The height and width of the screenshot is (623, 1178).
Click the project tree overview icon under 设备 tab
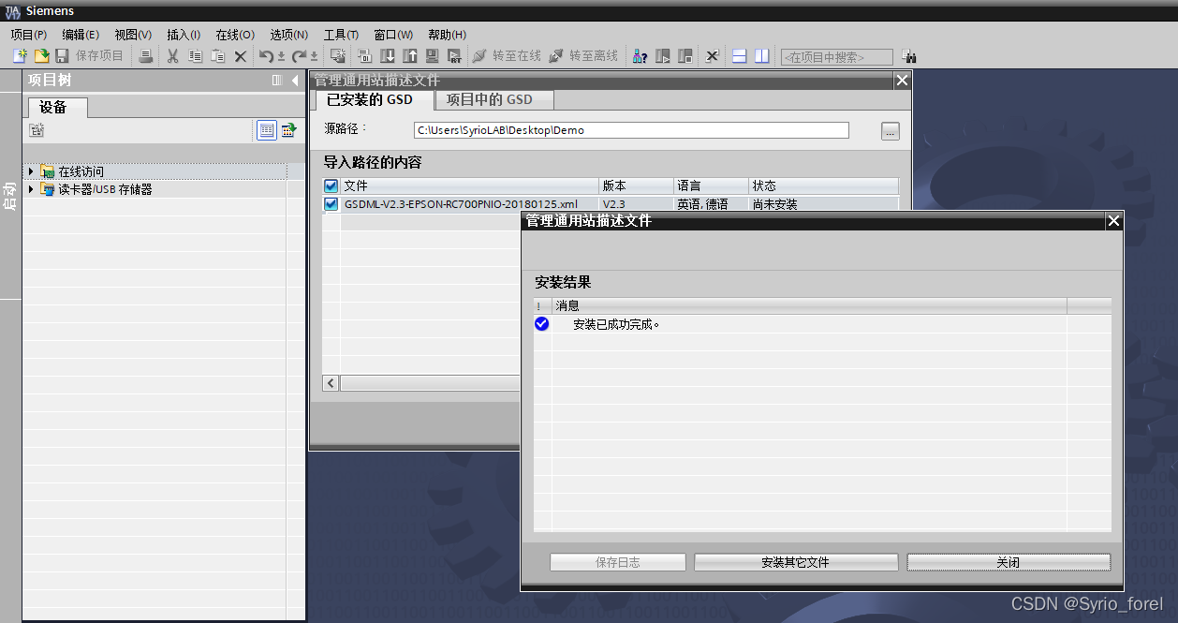(37, 130)
